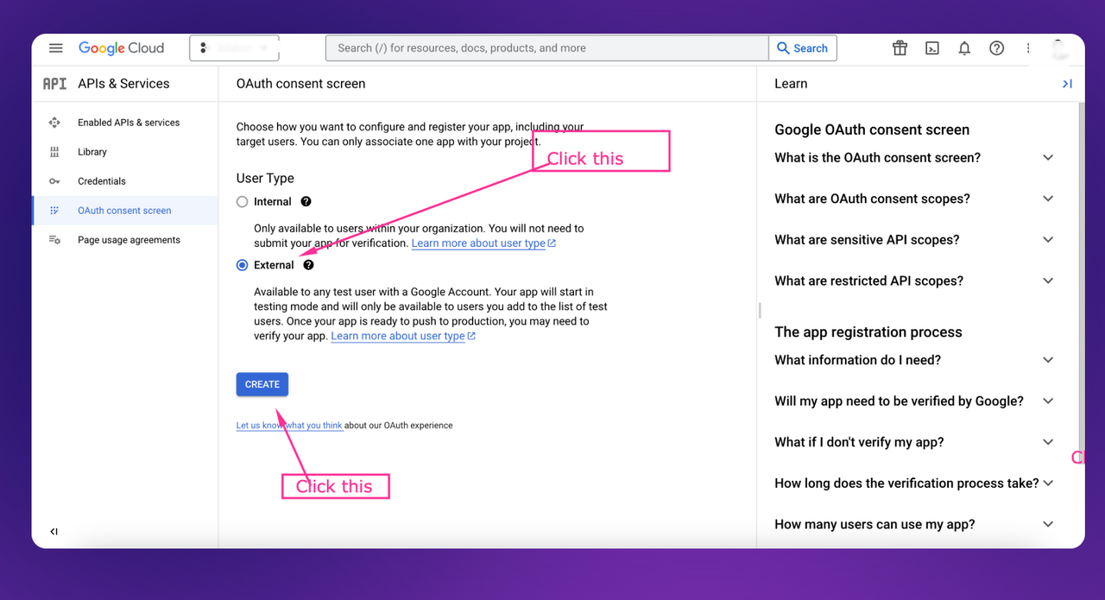Screen dimensions: 1105x600
Task: Select the Internal user type radio
Action: click(x=242, y=201)
